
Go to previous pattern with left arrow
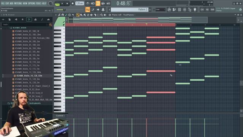109,10
